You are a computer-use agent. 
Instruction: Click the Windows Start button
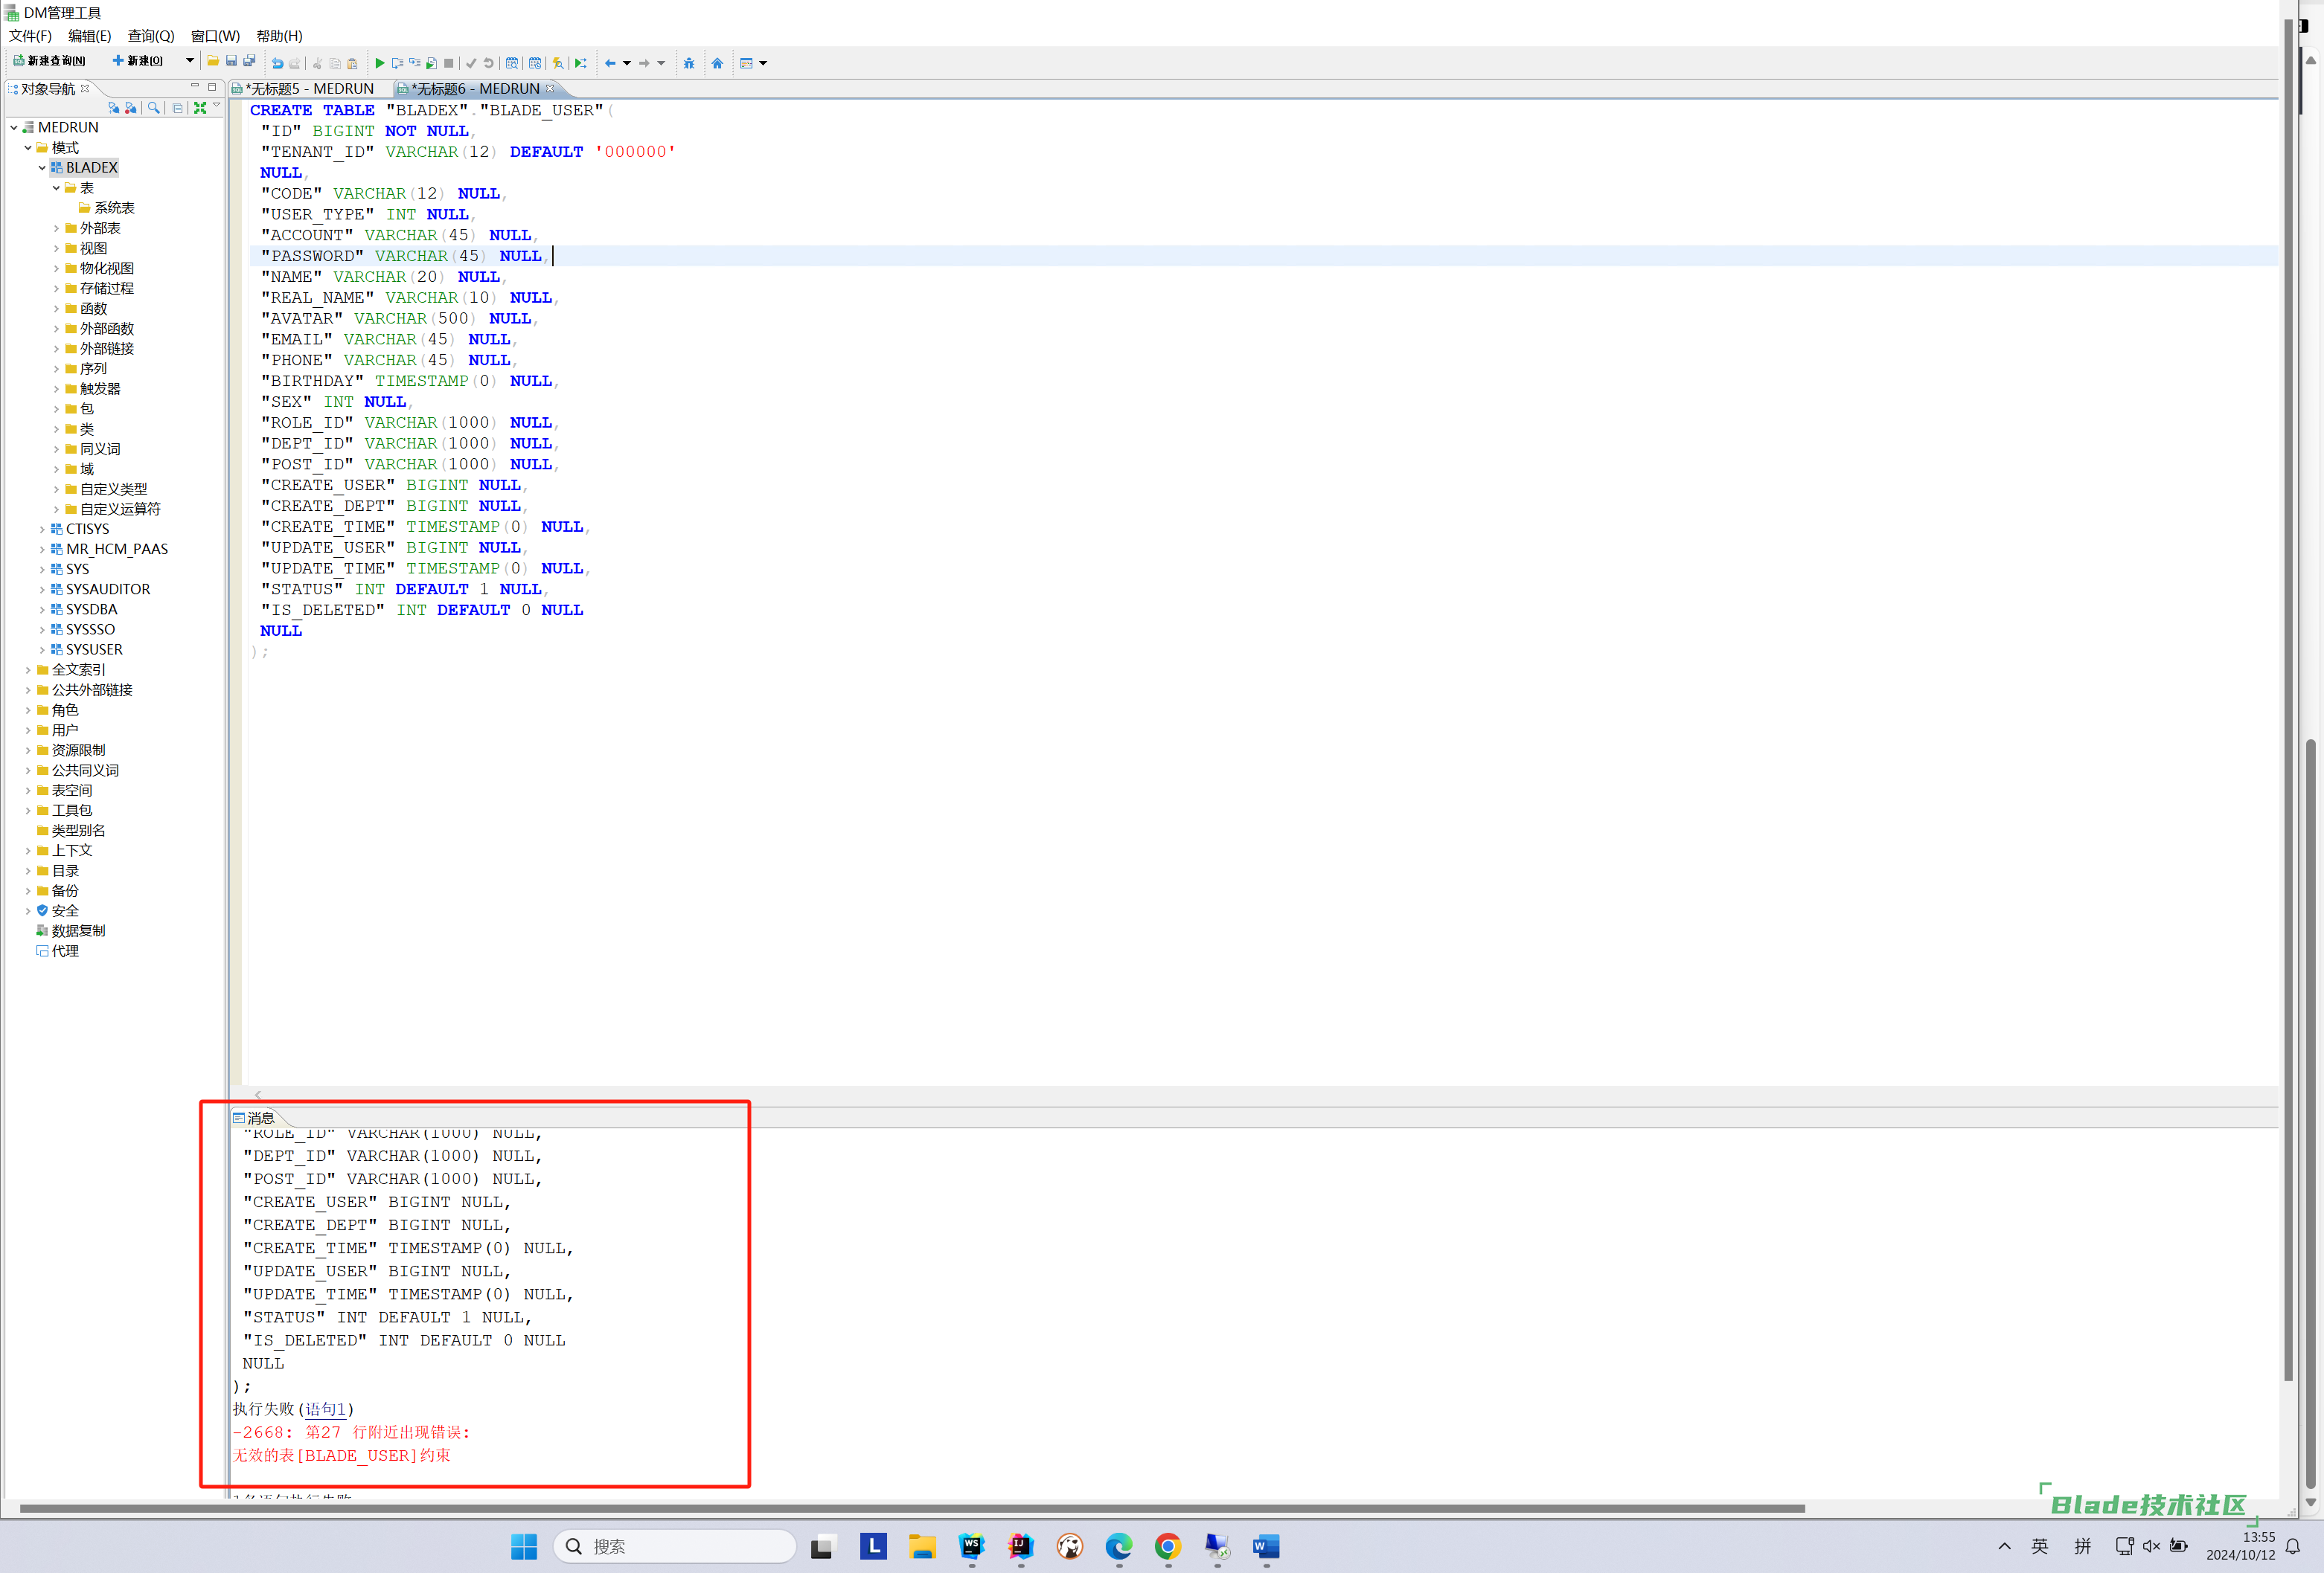click(x=524, y=1546)
